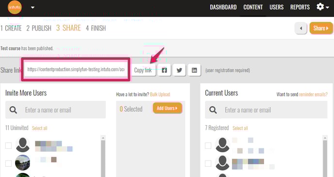Click the search icon under Invite More Users
Image resolution: width=334 pixels, height=177 pixels.
click(x=13, y=110)
